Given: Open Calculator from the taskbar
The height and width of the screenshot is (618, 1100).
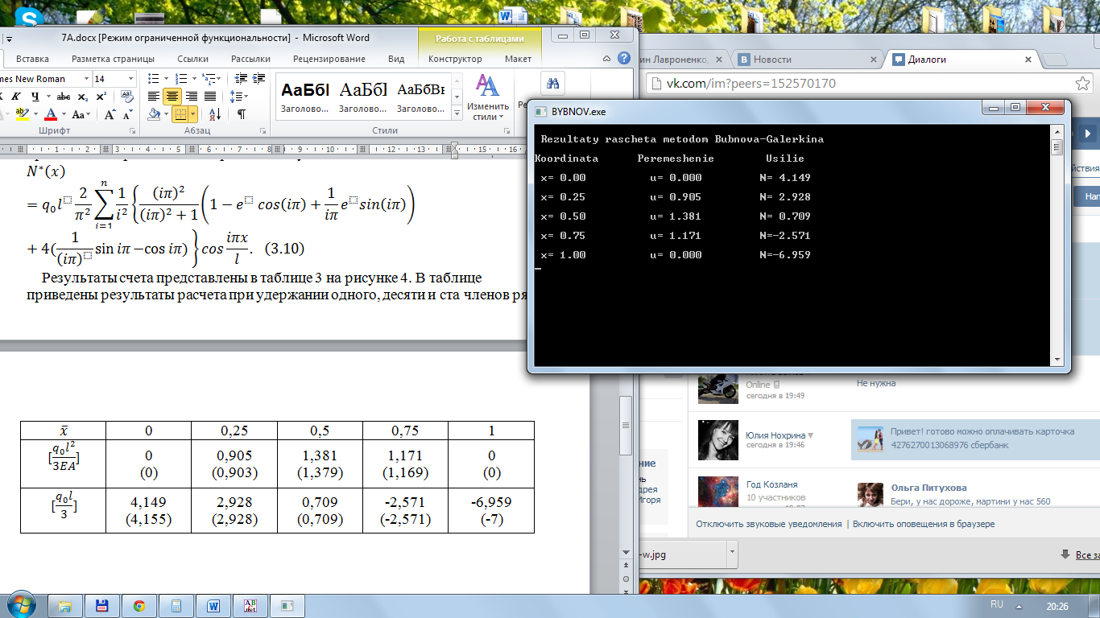Looking at the screenshot, I should 176,605.
